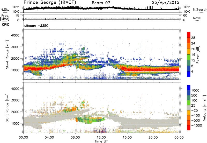Click the '20:00' time axis label
Screen dimensions: 207x143
pos(153,137)
